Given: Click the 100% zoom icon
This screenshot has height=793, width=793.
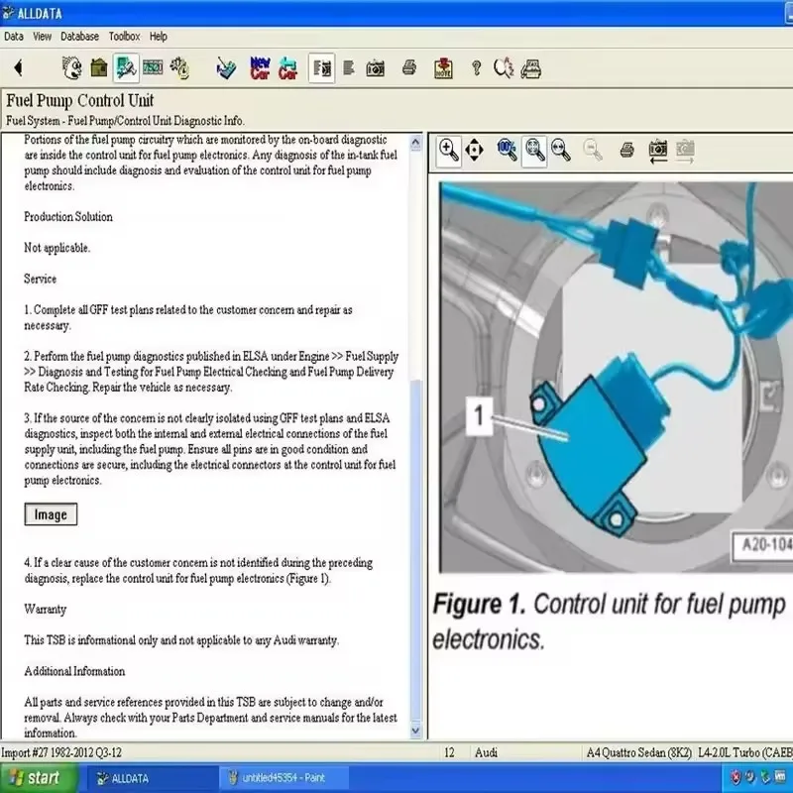Looking at the screenshot, I should click(x=508, y=151).
